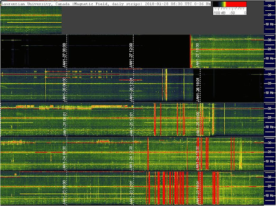The image size is (276, 206).
Task: Click the red-to-black dB color scale bar
Action: 230,4
